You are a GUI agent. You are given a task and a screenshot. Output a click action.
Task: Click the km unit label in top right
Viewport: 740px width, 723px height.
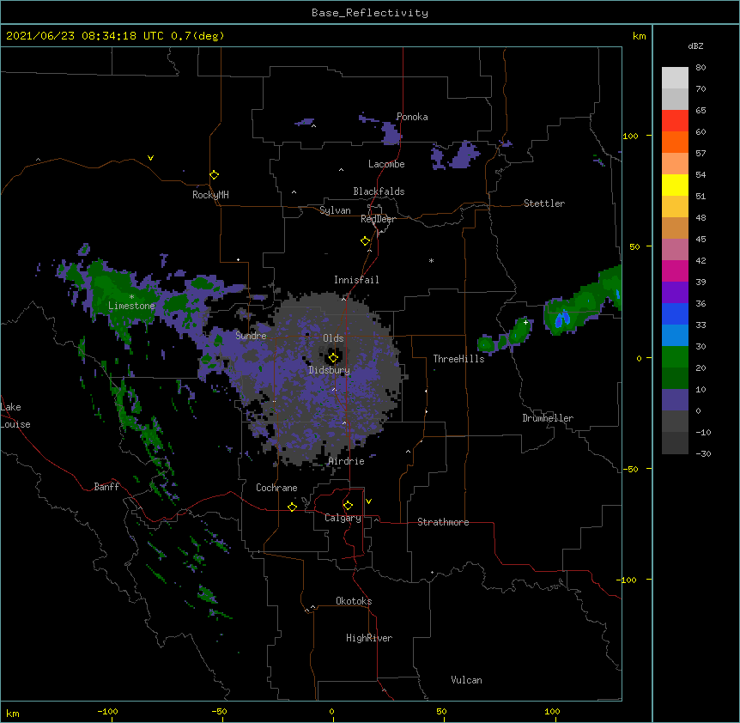click(640, 36)
